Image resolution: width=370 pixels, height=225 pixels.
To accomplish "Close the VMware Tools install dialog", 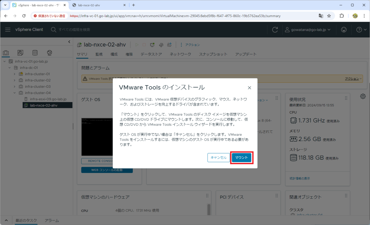I will [x=249, y=88].
